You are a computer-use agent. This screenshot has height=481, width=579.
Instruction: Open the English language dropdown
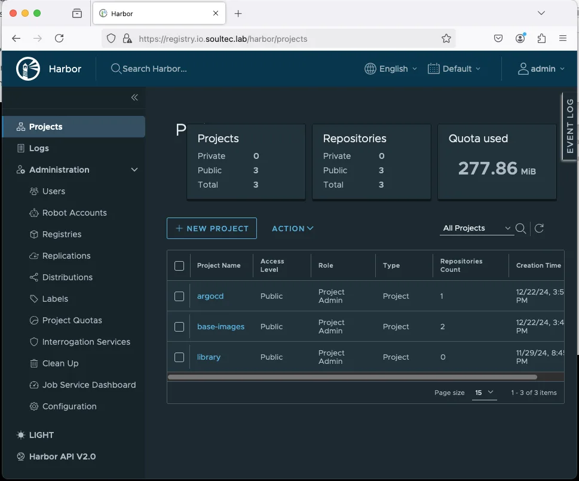391,69
